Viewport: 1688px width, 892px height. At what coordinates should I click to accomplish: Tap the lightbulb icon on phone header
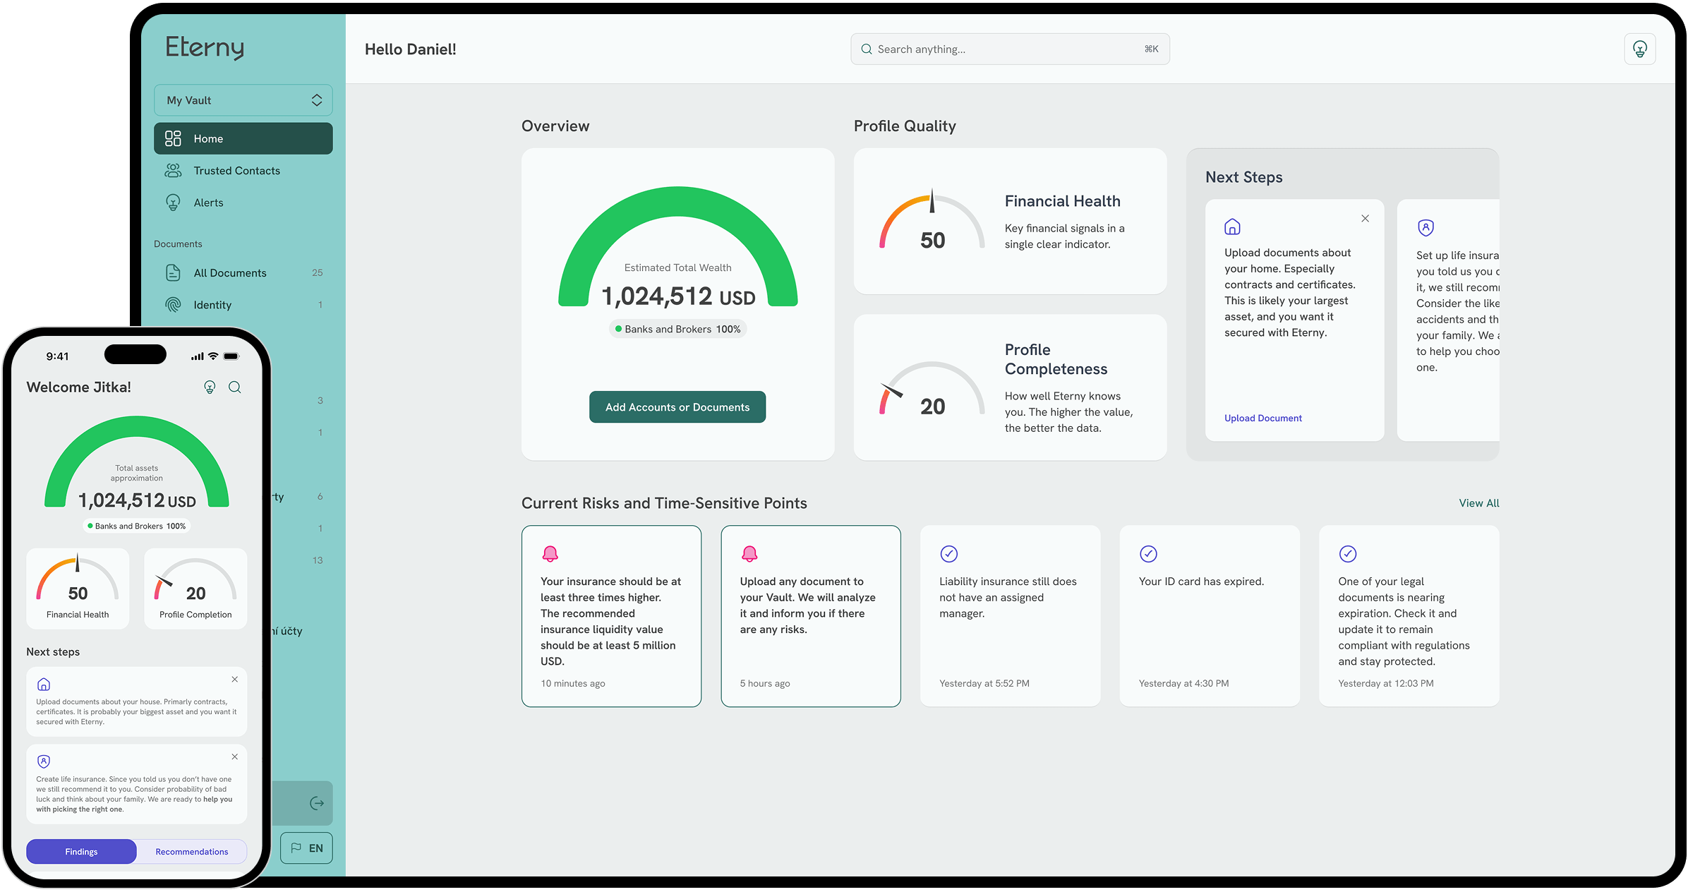pos(210,387)
